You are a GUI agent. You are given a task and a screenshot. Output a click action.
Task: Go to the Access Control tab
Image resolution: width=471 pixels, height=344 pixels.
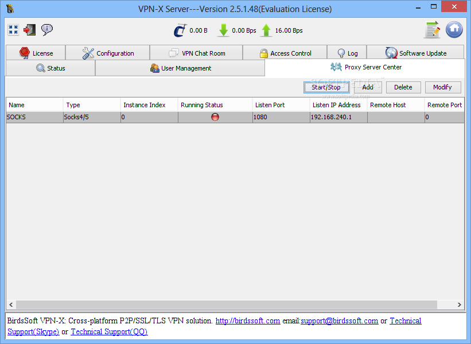pyautogui.click(x=285, y=53)
